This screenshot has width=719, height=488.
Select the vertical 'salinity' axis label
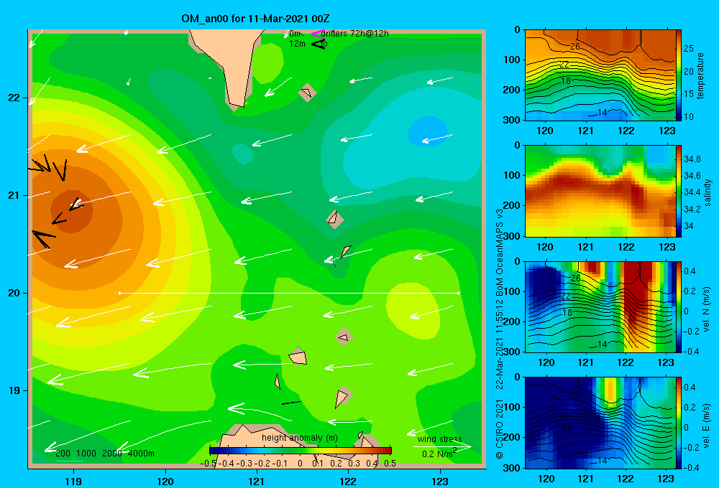[708, 192]
